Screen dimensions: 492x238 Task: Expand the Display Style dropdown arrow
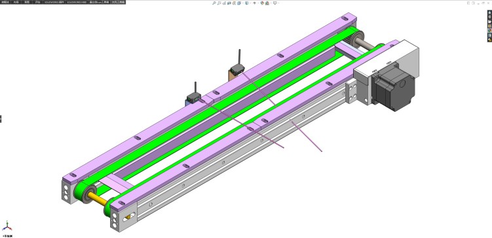(251, 3)
